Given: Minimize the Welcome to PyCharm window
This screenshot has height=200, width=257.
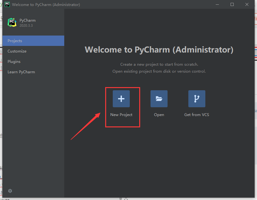Looking at the screenshot, I should coord(217,4).
